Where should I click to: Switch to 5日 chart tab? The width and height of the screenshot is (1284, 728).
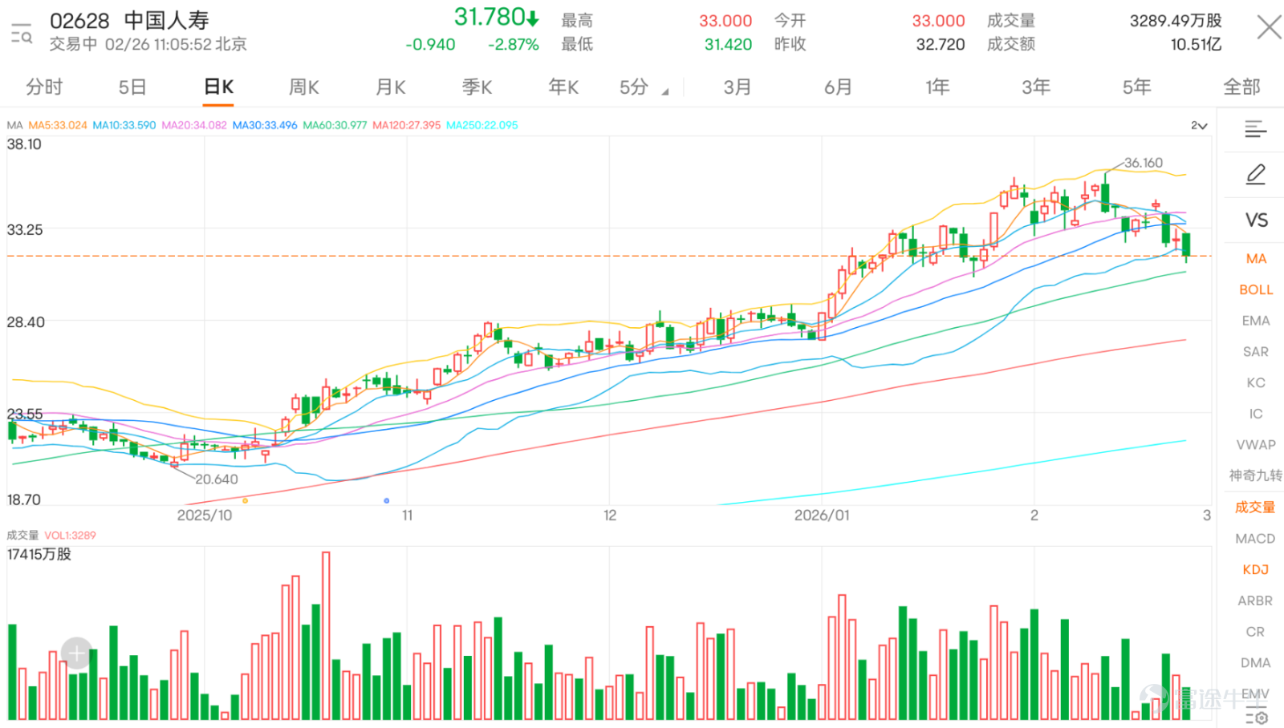pos(132,87)
